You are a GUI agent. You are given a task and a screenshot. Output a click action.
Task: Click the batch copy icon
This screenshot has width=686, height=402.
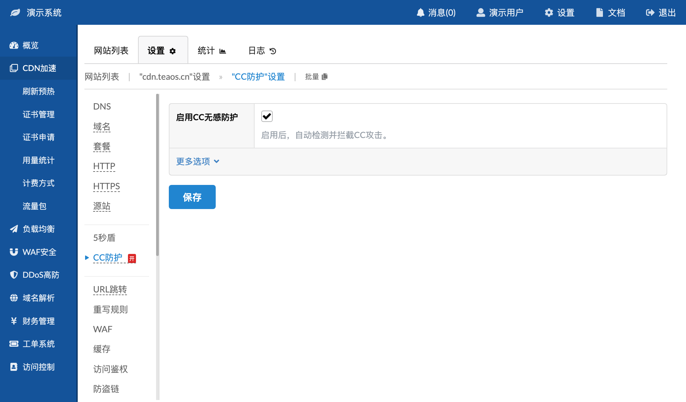coord(325,77)
